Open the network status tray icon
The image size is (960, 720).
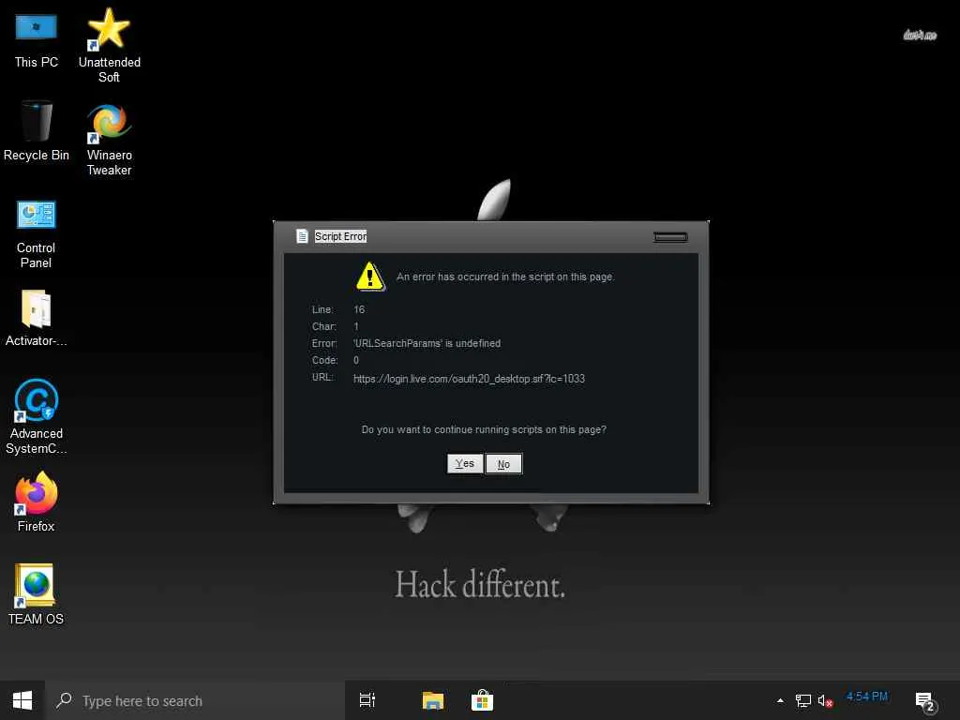pos(803,700)
